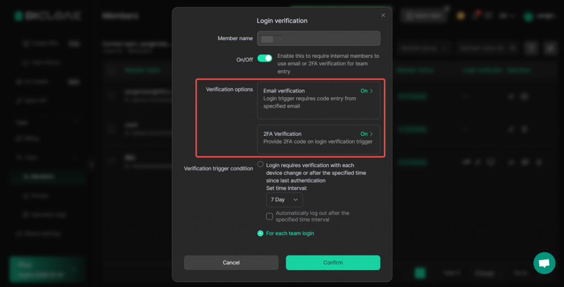564x287 pixels.
Task: Click the Cancel button
Action: pos(231,263)
